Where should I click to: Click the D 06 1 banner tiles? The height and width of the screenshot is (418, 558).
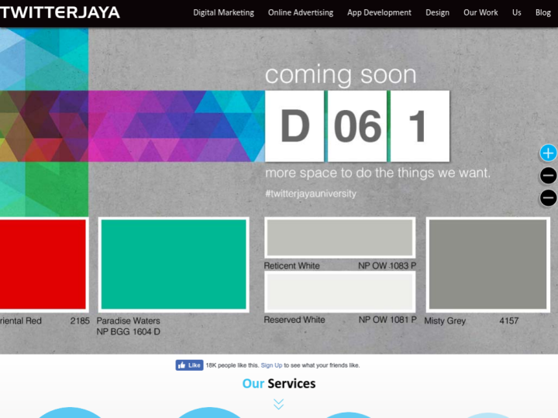coord(357,126)
